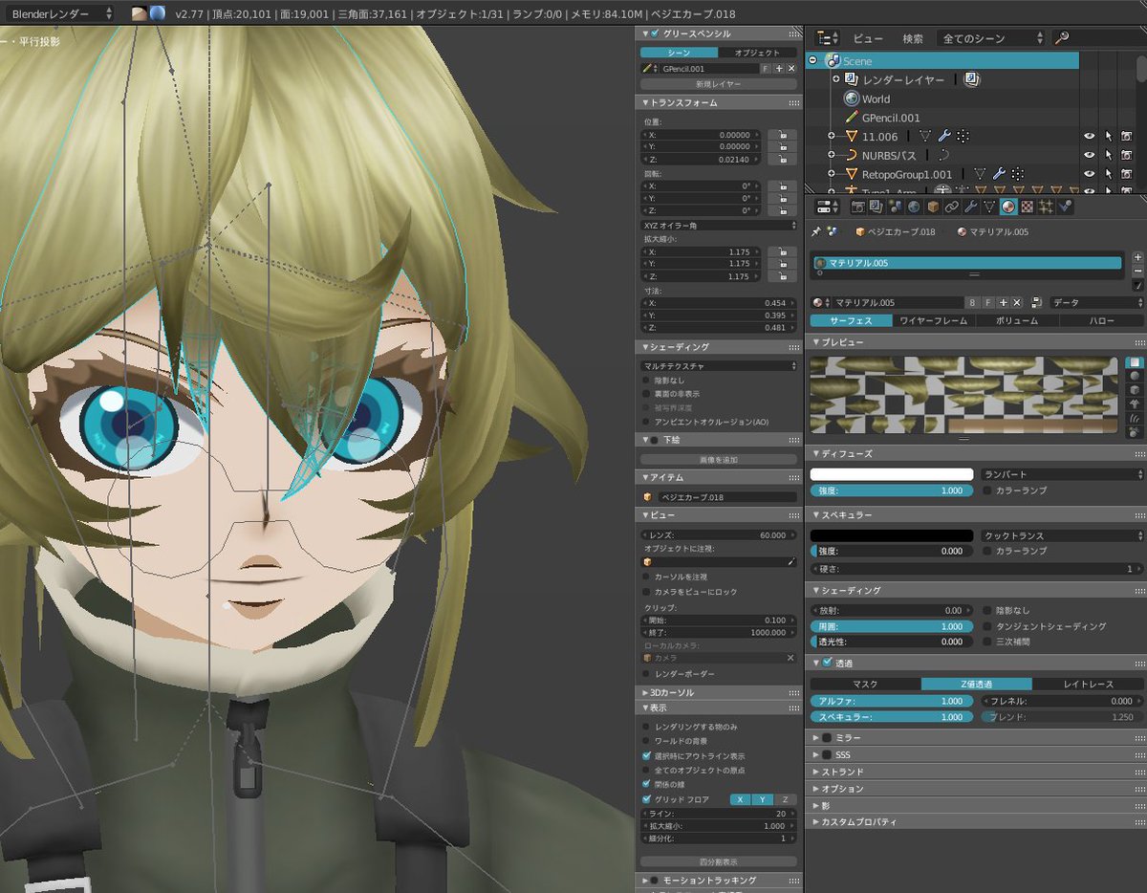Toggle diffuse カラーランプ checkbox

coord(987,490)
